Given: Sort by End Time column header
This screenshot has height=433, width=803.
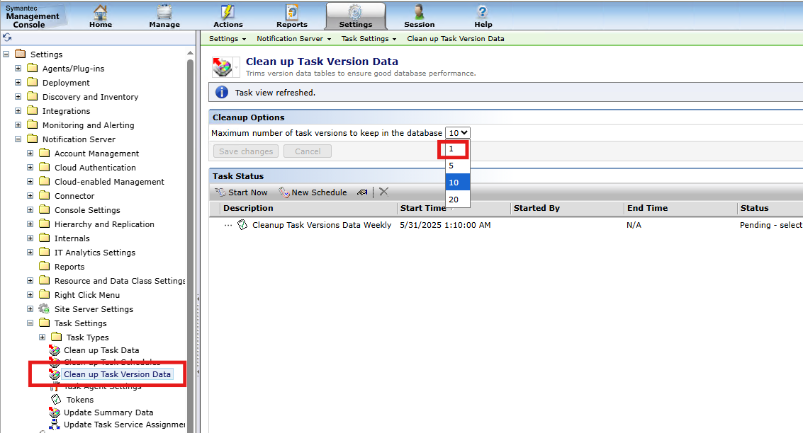Looking at the screenshot, I should (x=647, y=208).
